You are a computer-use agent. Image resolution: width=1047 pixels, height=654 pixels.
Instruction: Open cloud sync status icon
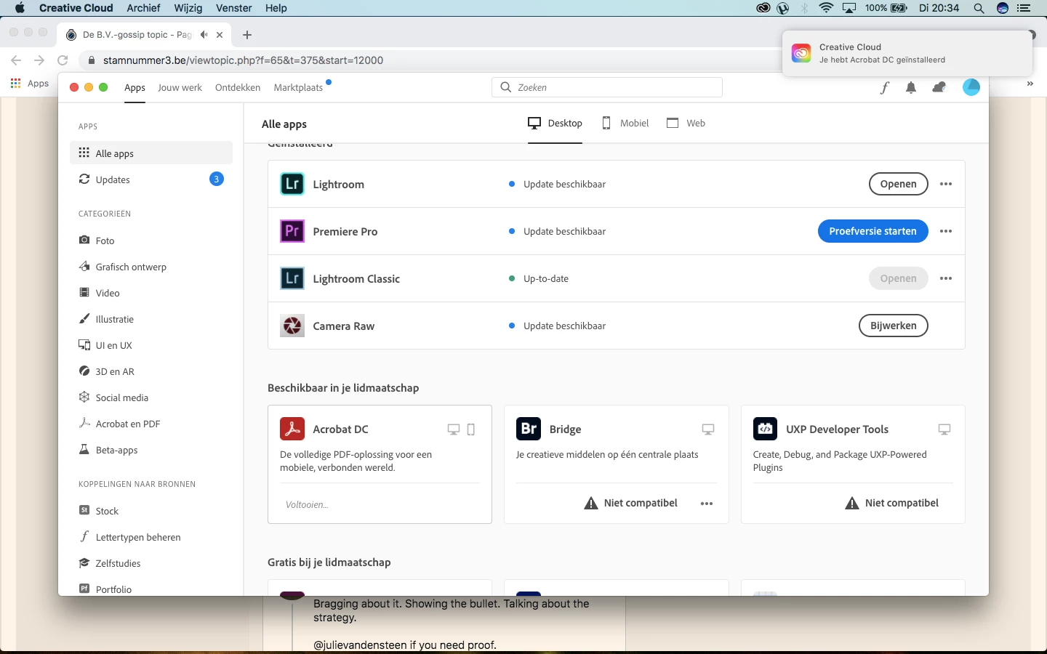939,88
